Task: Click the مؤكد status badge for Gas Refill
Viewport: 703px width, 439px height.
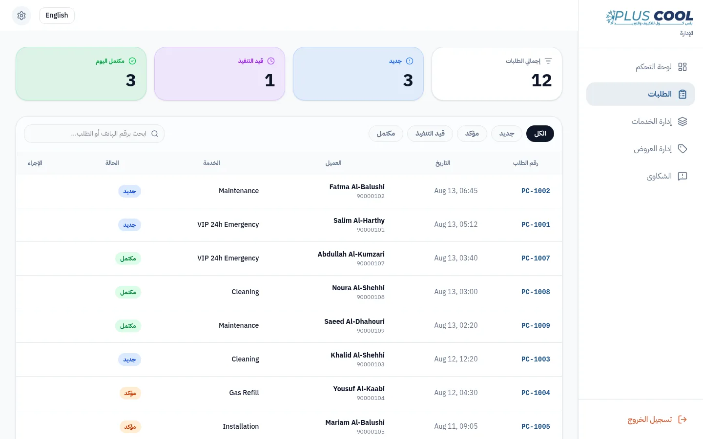Action: (x=130, y=393)
